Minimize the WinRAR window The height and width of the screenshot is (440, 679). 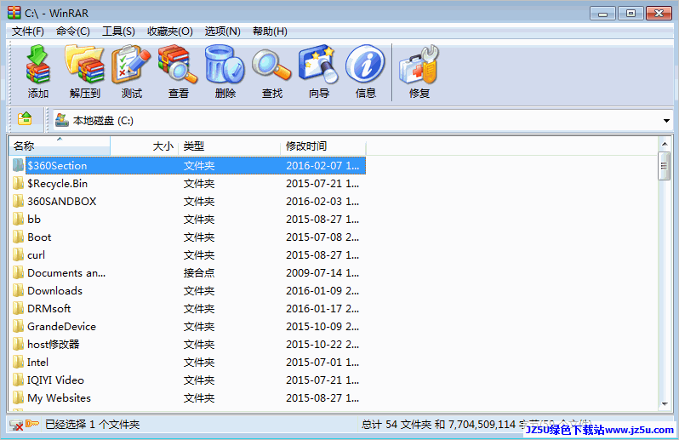[x=602, y=14]
